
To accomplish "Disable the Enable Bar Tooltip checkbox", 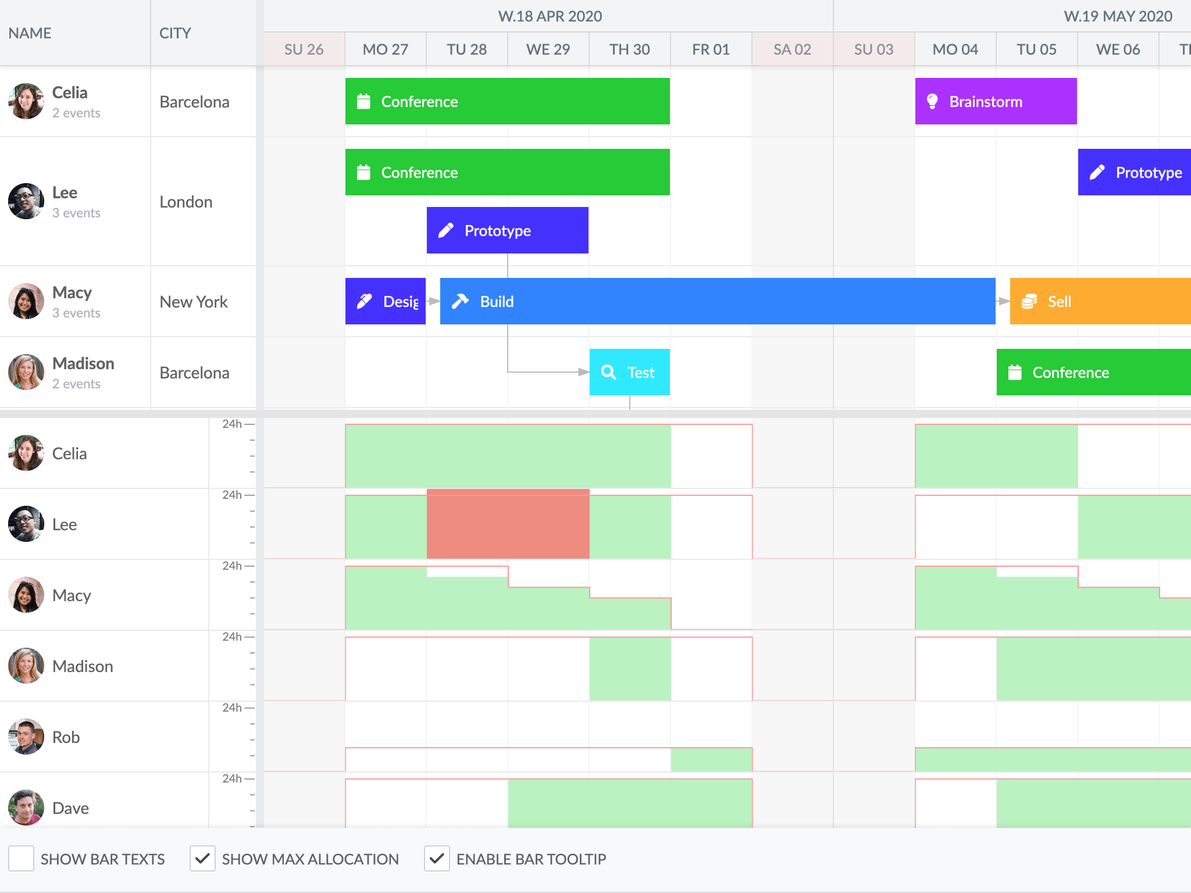I will [x=437, y=859].
